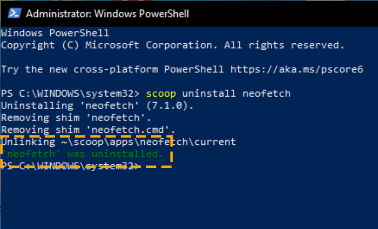Click the last PS C:\WINDOWS\system32> prompt
The image size is (378, 229).
pos(71,166)
